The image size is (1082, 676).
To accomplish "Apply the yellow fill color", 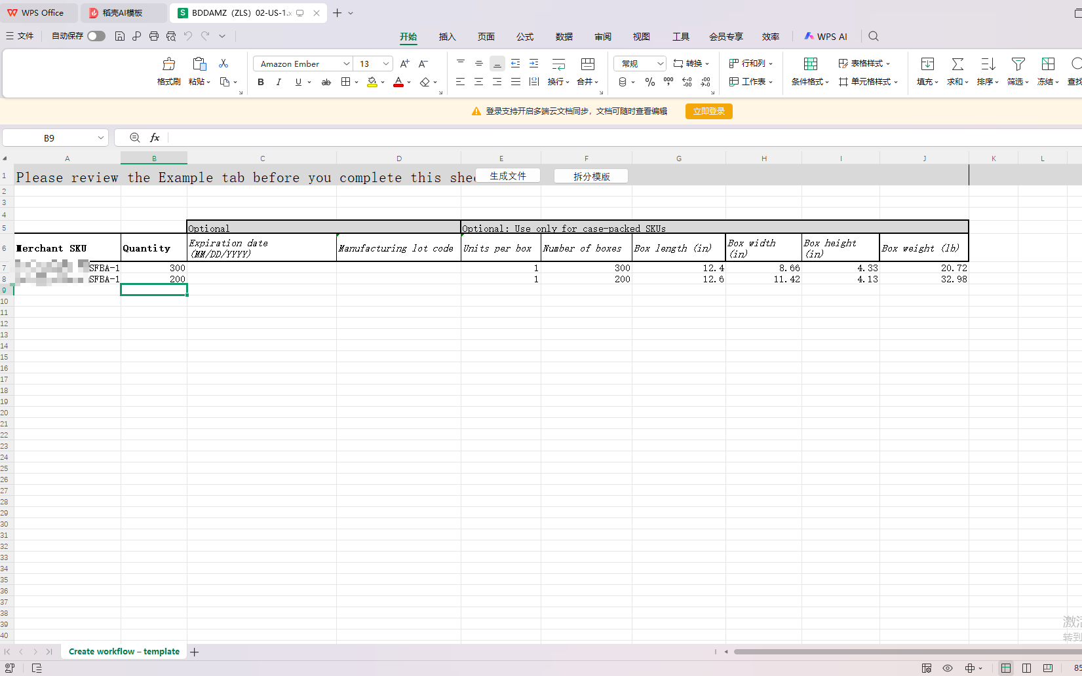I will tap(372, 82).
